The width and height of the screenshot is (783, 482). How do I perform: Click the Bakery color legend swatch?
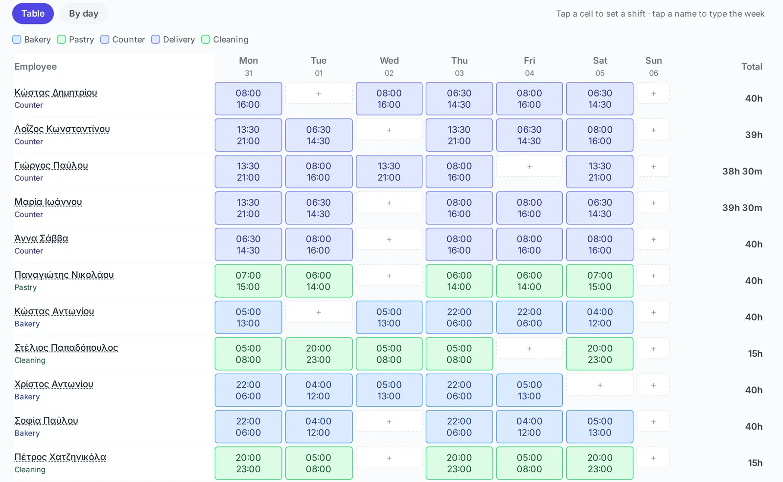coord(17,40)
